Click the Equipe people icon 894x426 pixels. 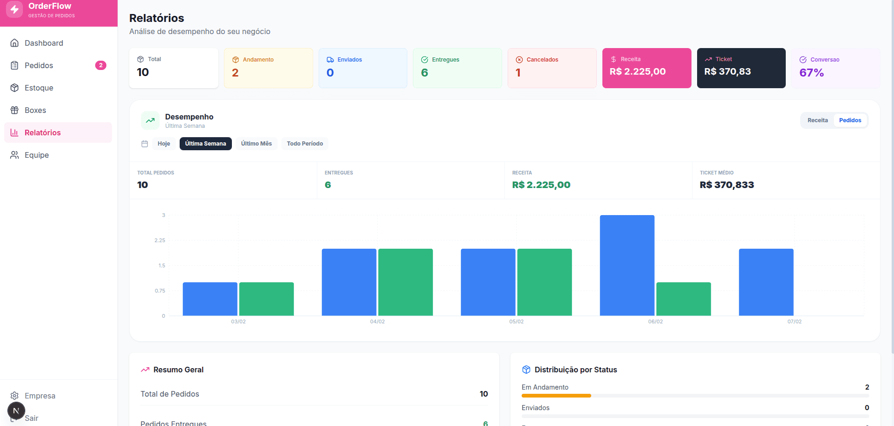[x=14, y=155]
